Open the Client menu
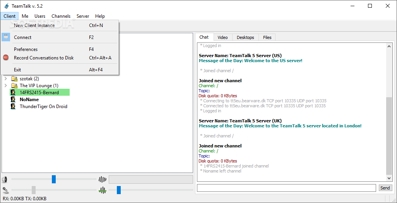The width and height of the screenshot is (397, 203). tap(9, 16)
